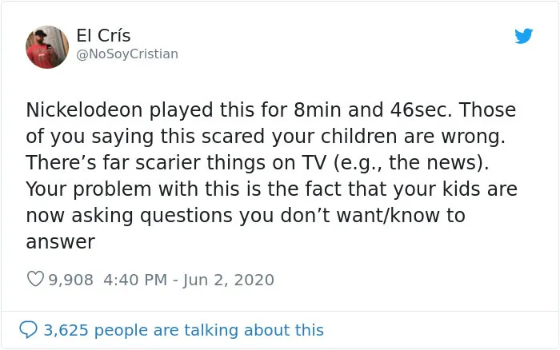Open El Crís profile picture
Screen dimensions: 560x350
coord(47,46)
